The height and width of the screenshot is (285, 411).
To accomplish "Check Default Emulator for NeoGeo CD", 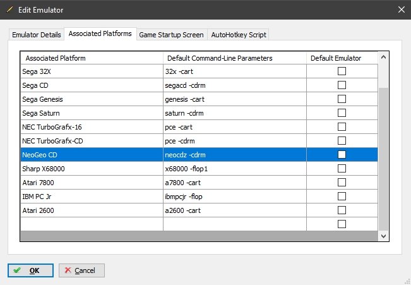I will pos(342,155).
